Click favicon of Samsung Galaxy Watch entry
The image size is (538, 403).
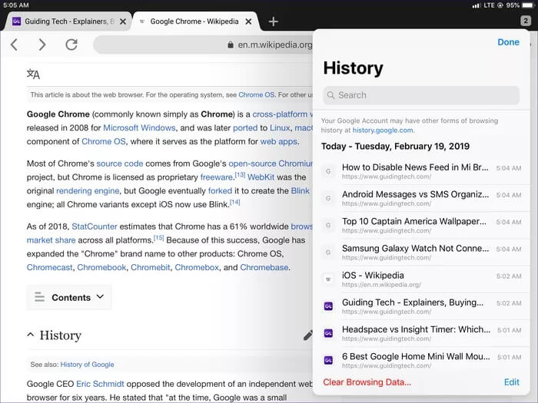click(328, 253)
